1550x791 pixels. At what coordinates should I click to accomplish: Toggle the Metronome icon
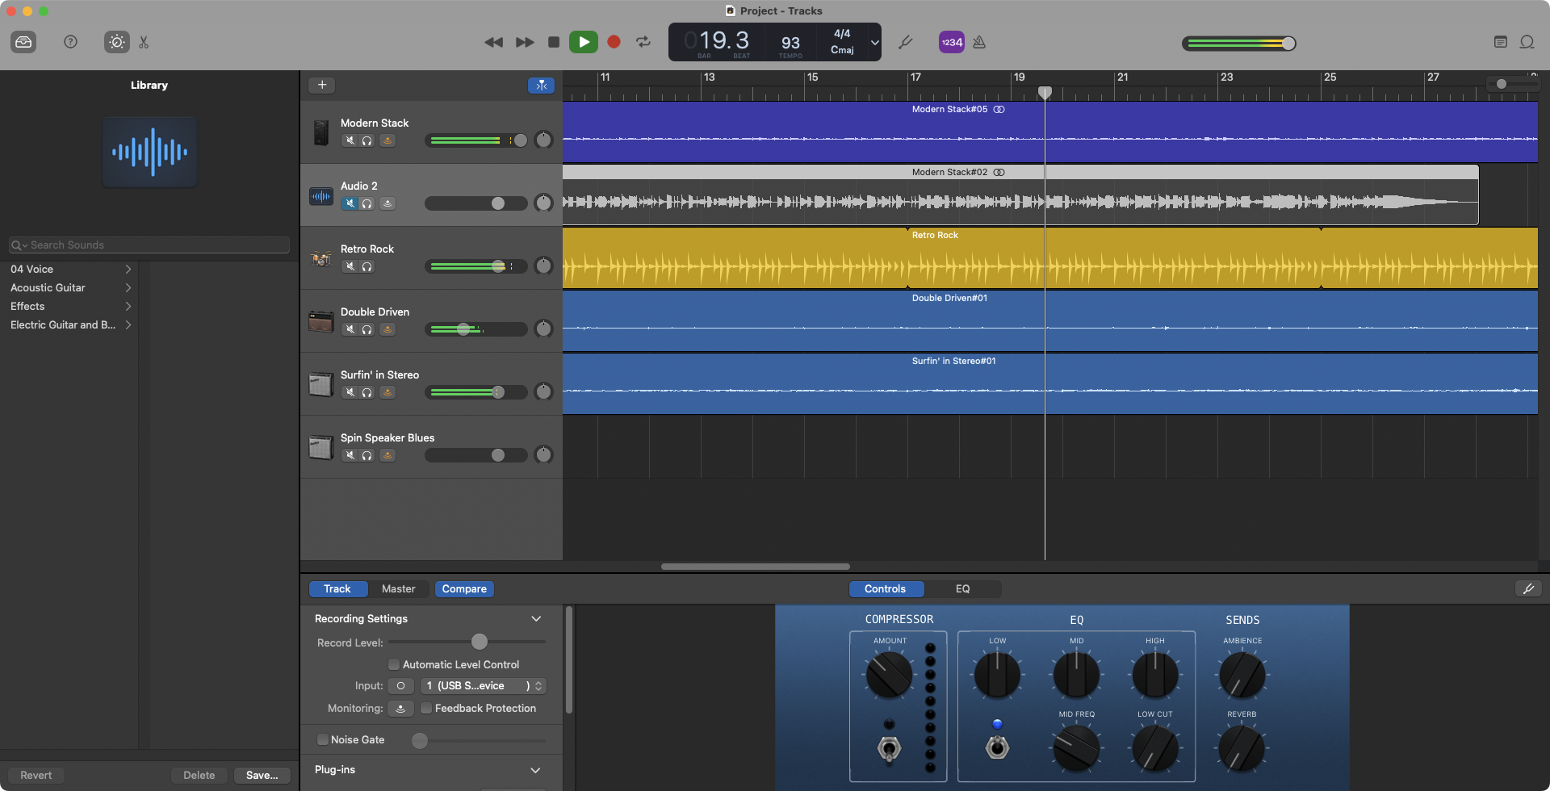(979, 42)
